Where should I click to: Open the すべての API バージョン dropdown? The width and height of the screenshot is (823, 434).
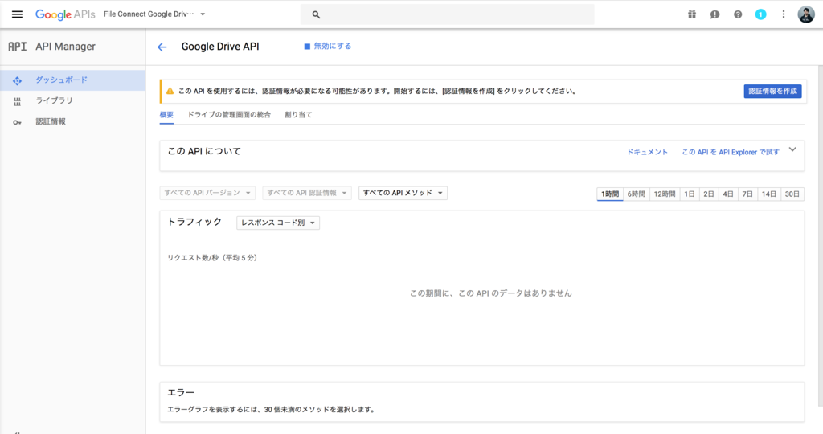pyautogui.click(x=207, y=193)
